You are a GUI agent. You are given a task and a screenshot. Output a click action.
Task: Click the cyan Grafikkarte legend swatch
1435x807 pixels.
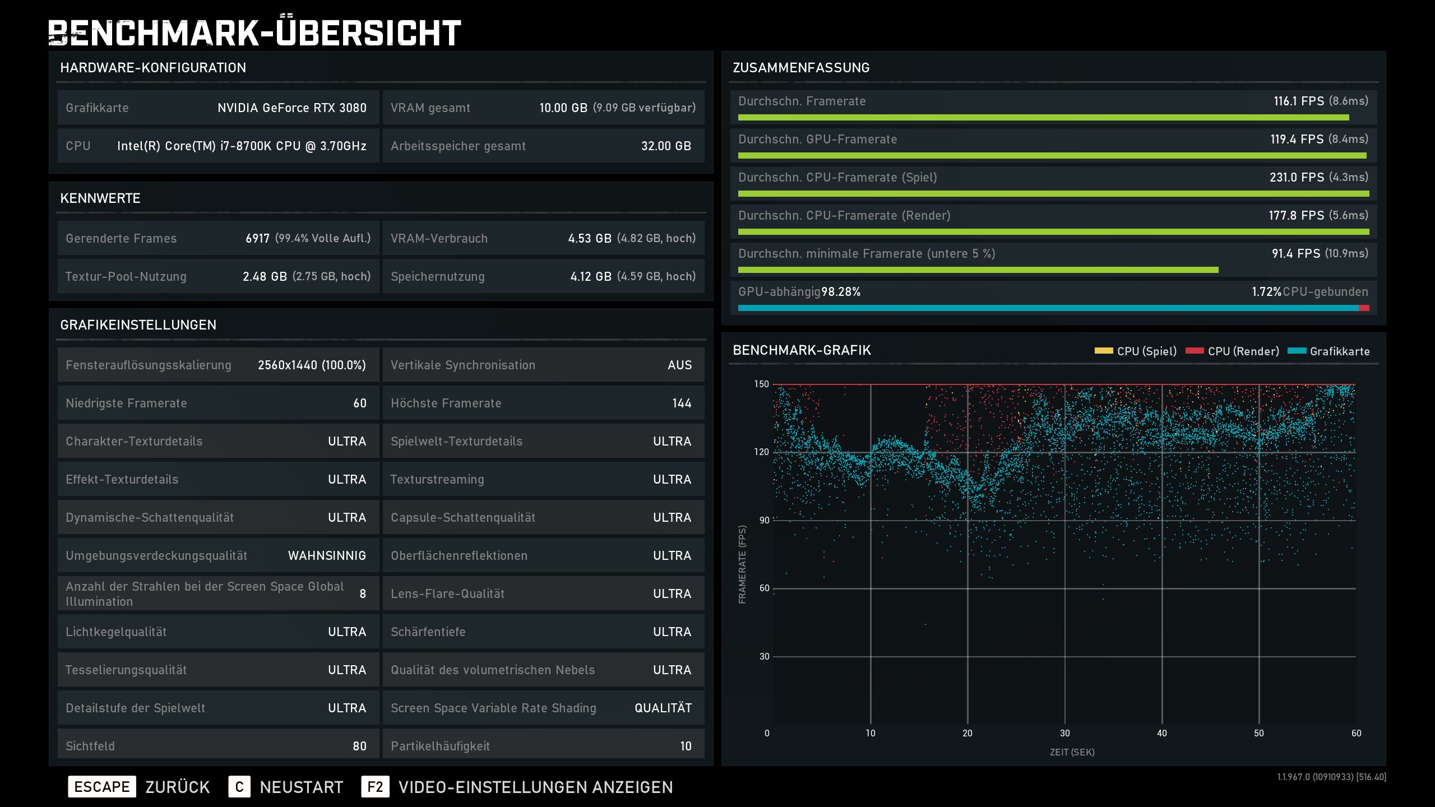coord(1297,351)
